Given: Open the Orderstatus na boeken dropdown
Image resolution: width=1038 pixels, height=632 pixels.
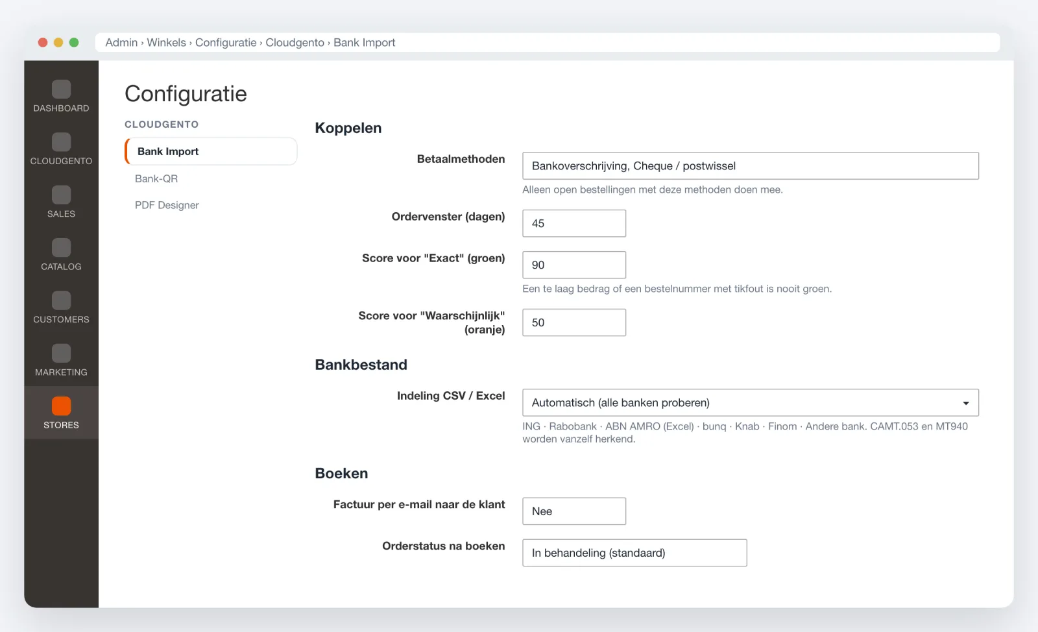Looking at the screenshot, I should pos(634,553).
